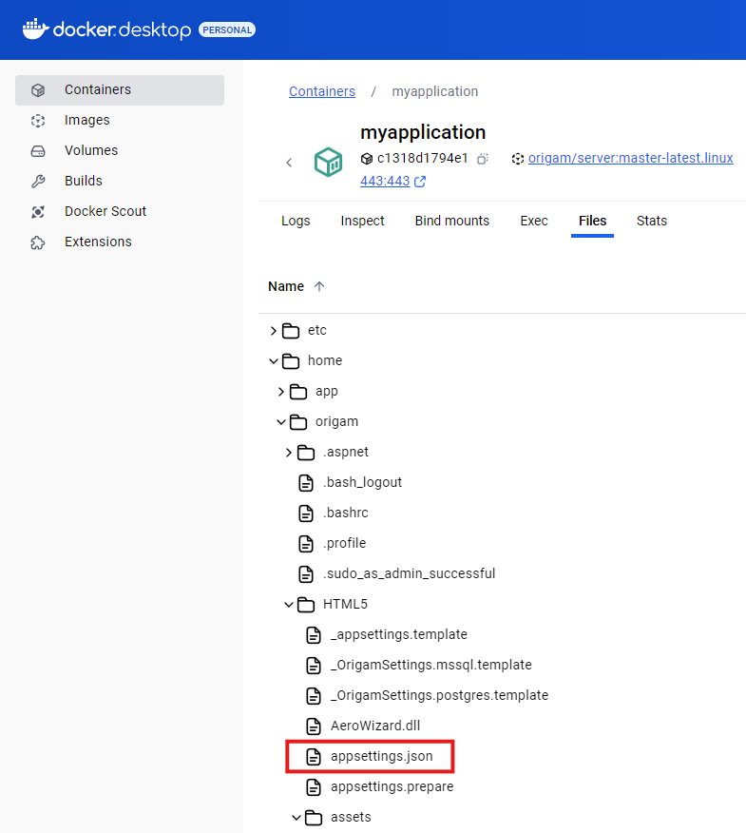
Task: Click the Images icon in sidebar
Action: 38,121
